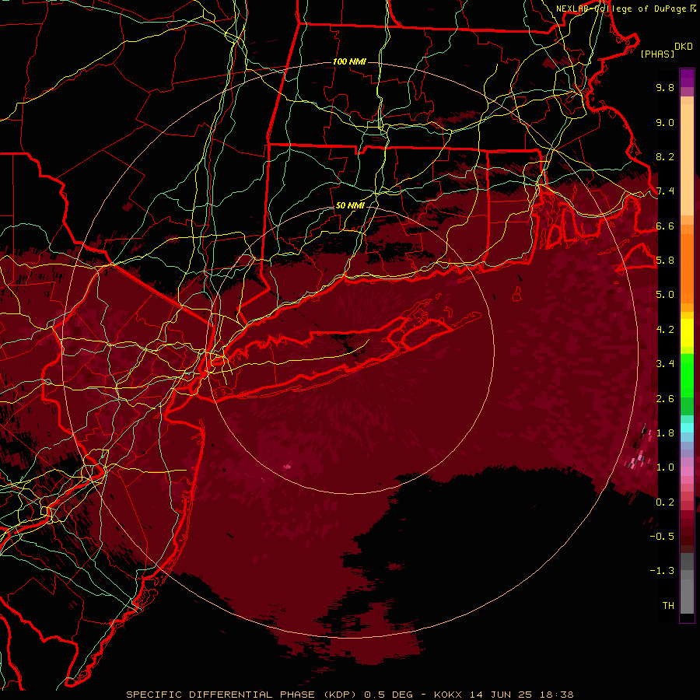Pick the cyan band on the color bar
The height and width of the screenshot is (700, 700).
click(687, 427)
